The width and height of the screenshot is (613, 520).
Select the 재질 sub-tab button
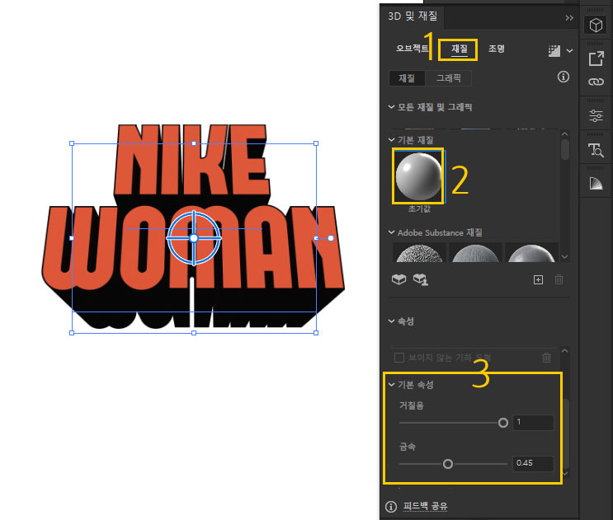click(407, 78)
